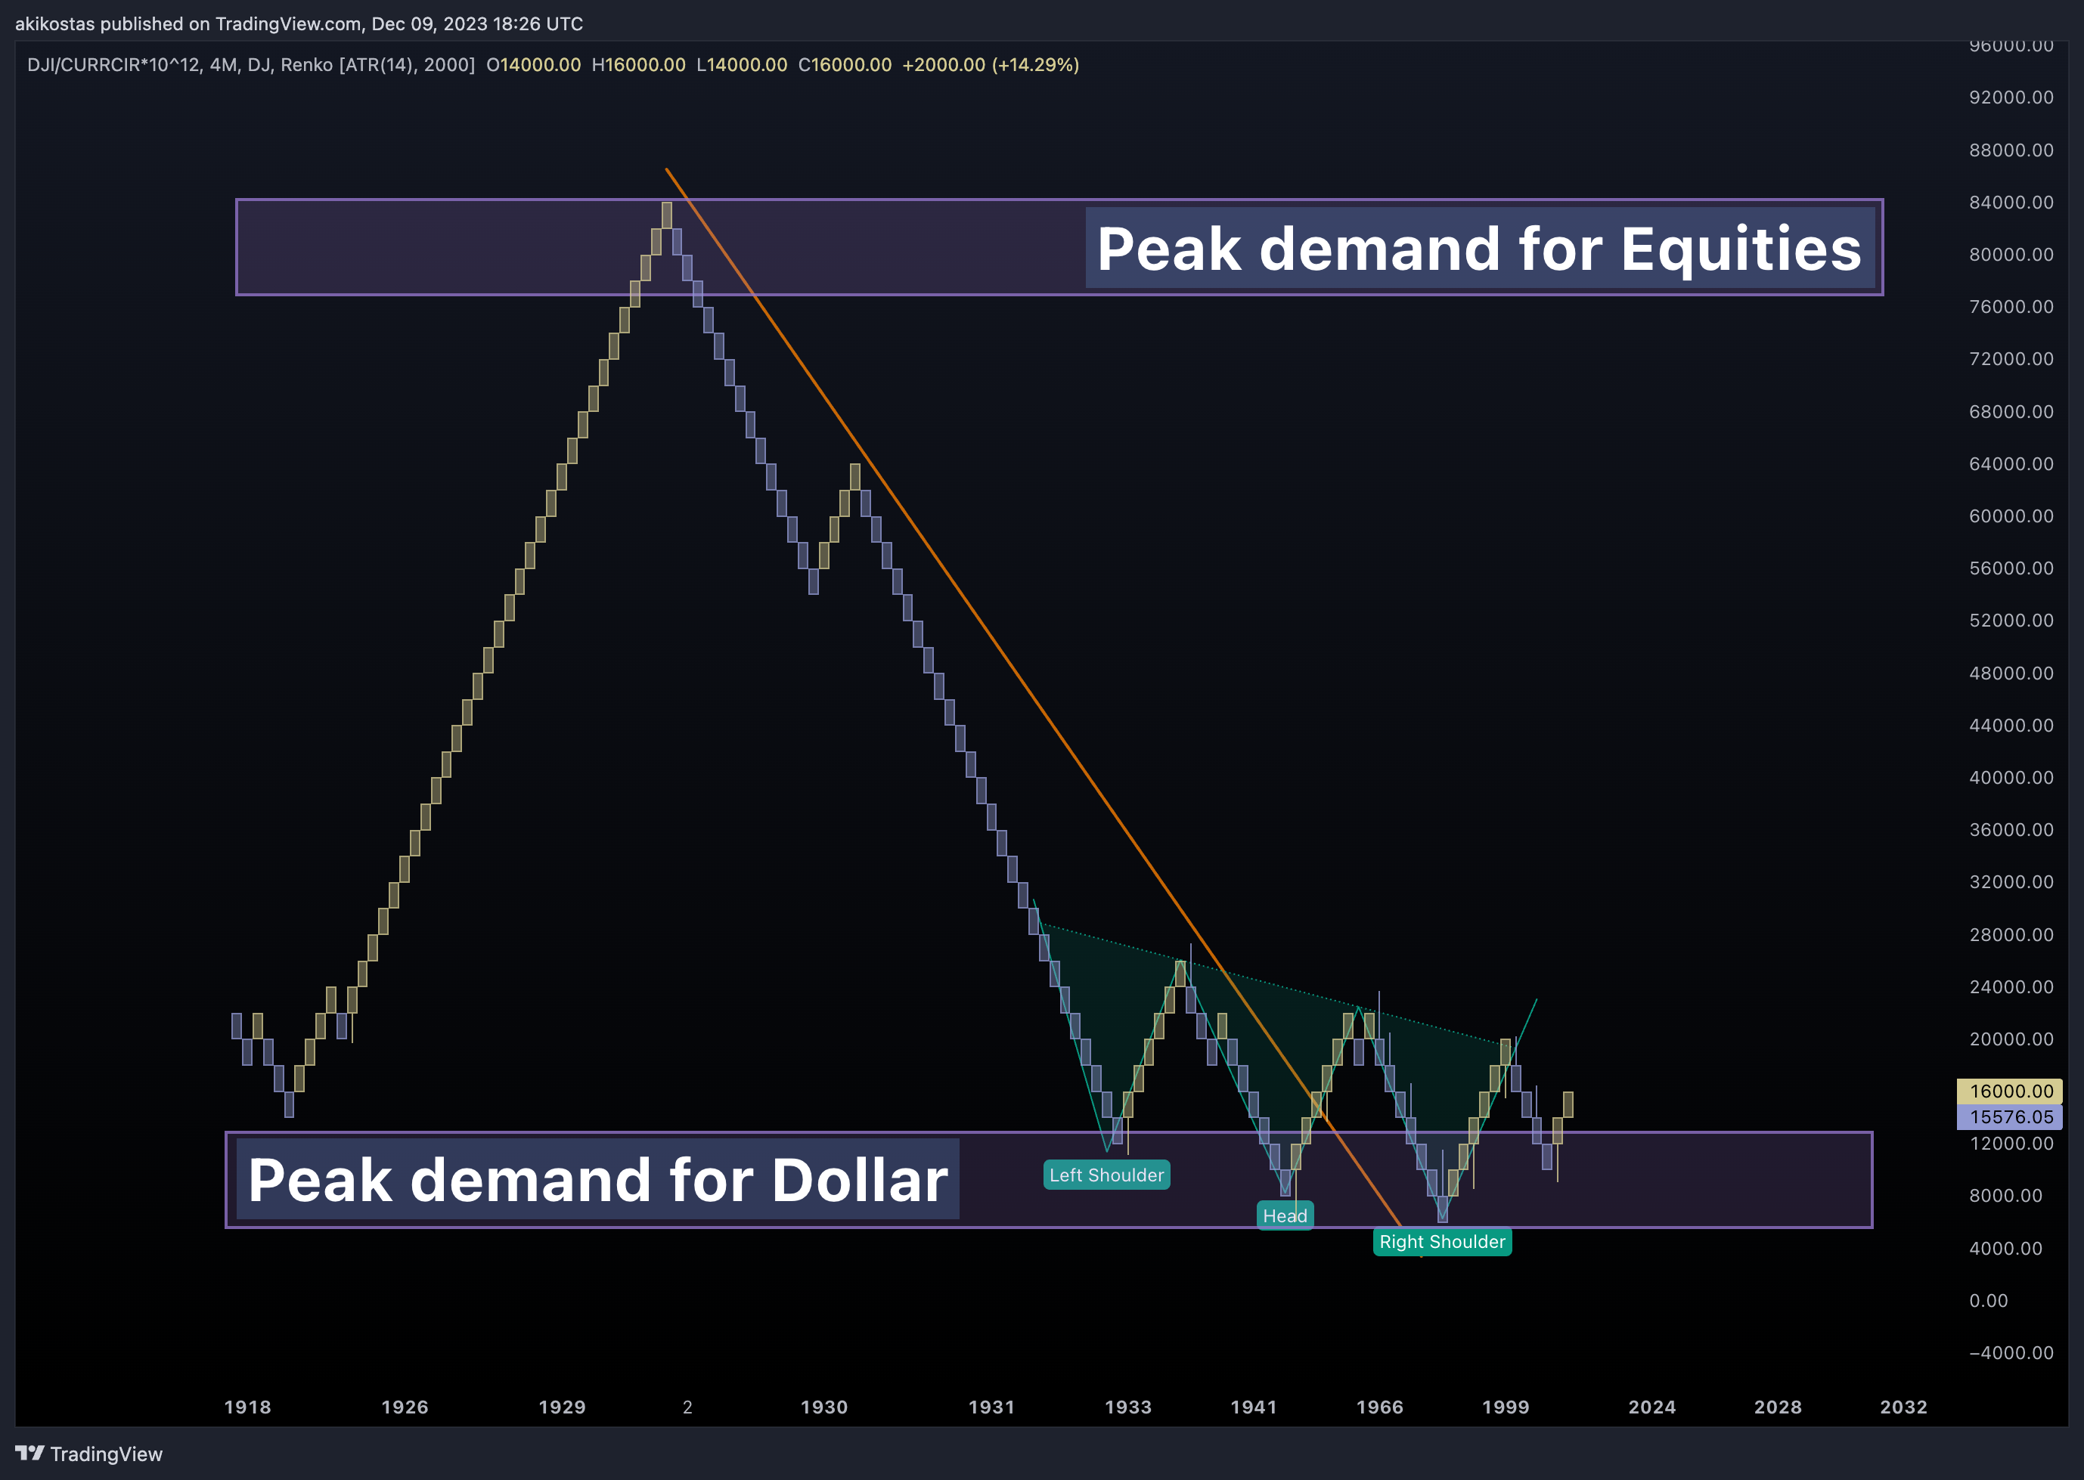Screen dimensions: 2084x1480
Task: Select the Left Shoulder label
Action: coord(1107,1175)
